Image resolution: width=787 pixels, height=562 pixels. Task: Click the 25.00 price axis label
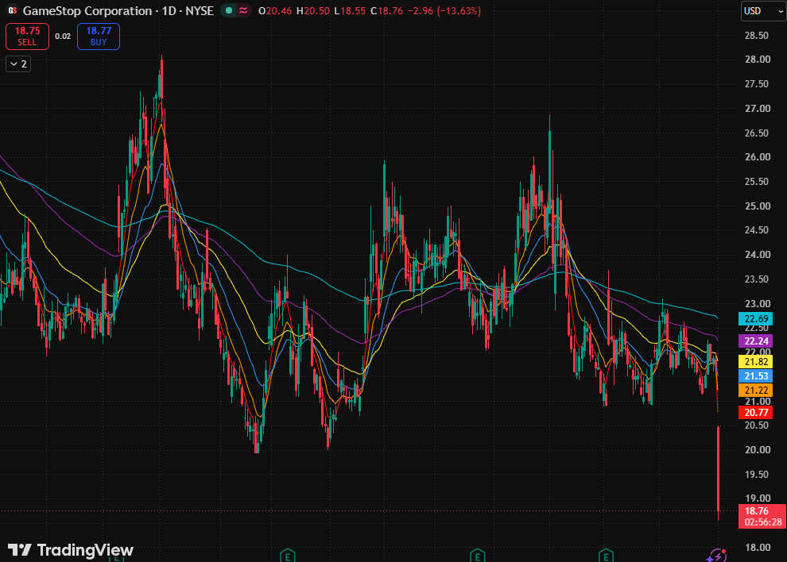click(x=758, y=206)
